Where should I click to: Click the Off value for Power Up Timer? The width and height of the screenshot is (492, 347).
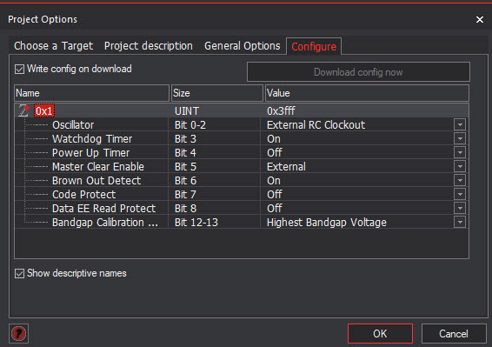[275, 153]
